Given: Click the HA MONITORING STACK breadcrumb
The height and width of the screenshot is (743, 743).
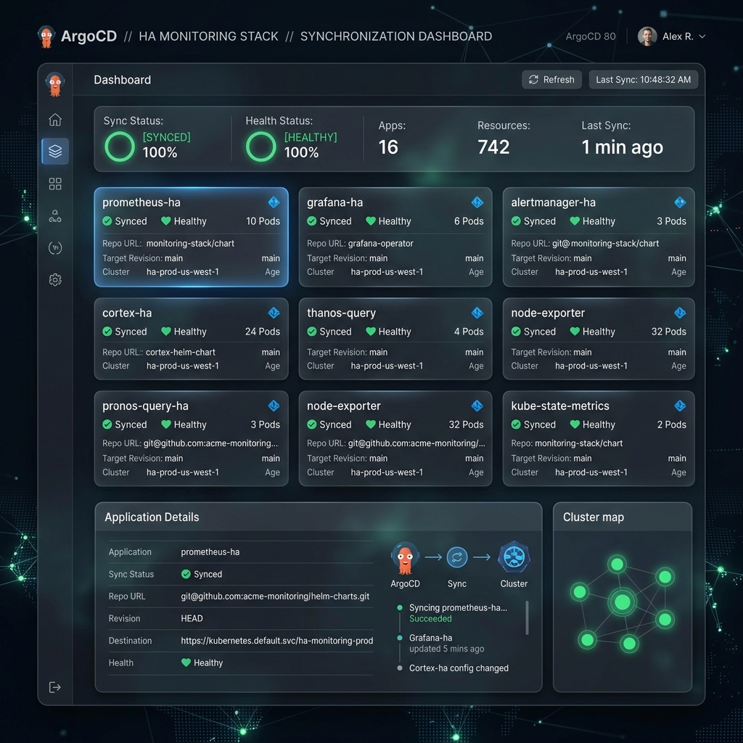Looking at the screenshot, I should pos(208,36).
